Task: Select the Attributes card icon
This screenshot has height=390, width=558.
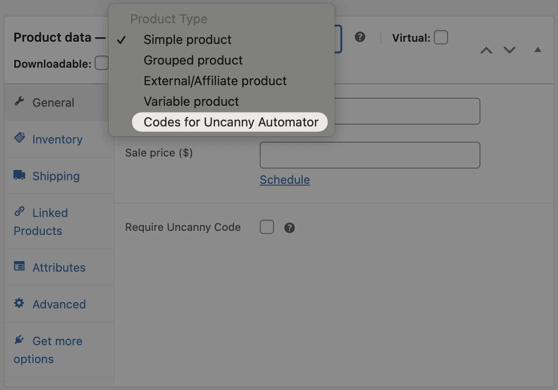Action: pos(19,266)
